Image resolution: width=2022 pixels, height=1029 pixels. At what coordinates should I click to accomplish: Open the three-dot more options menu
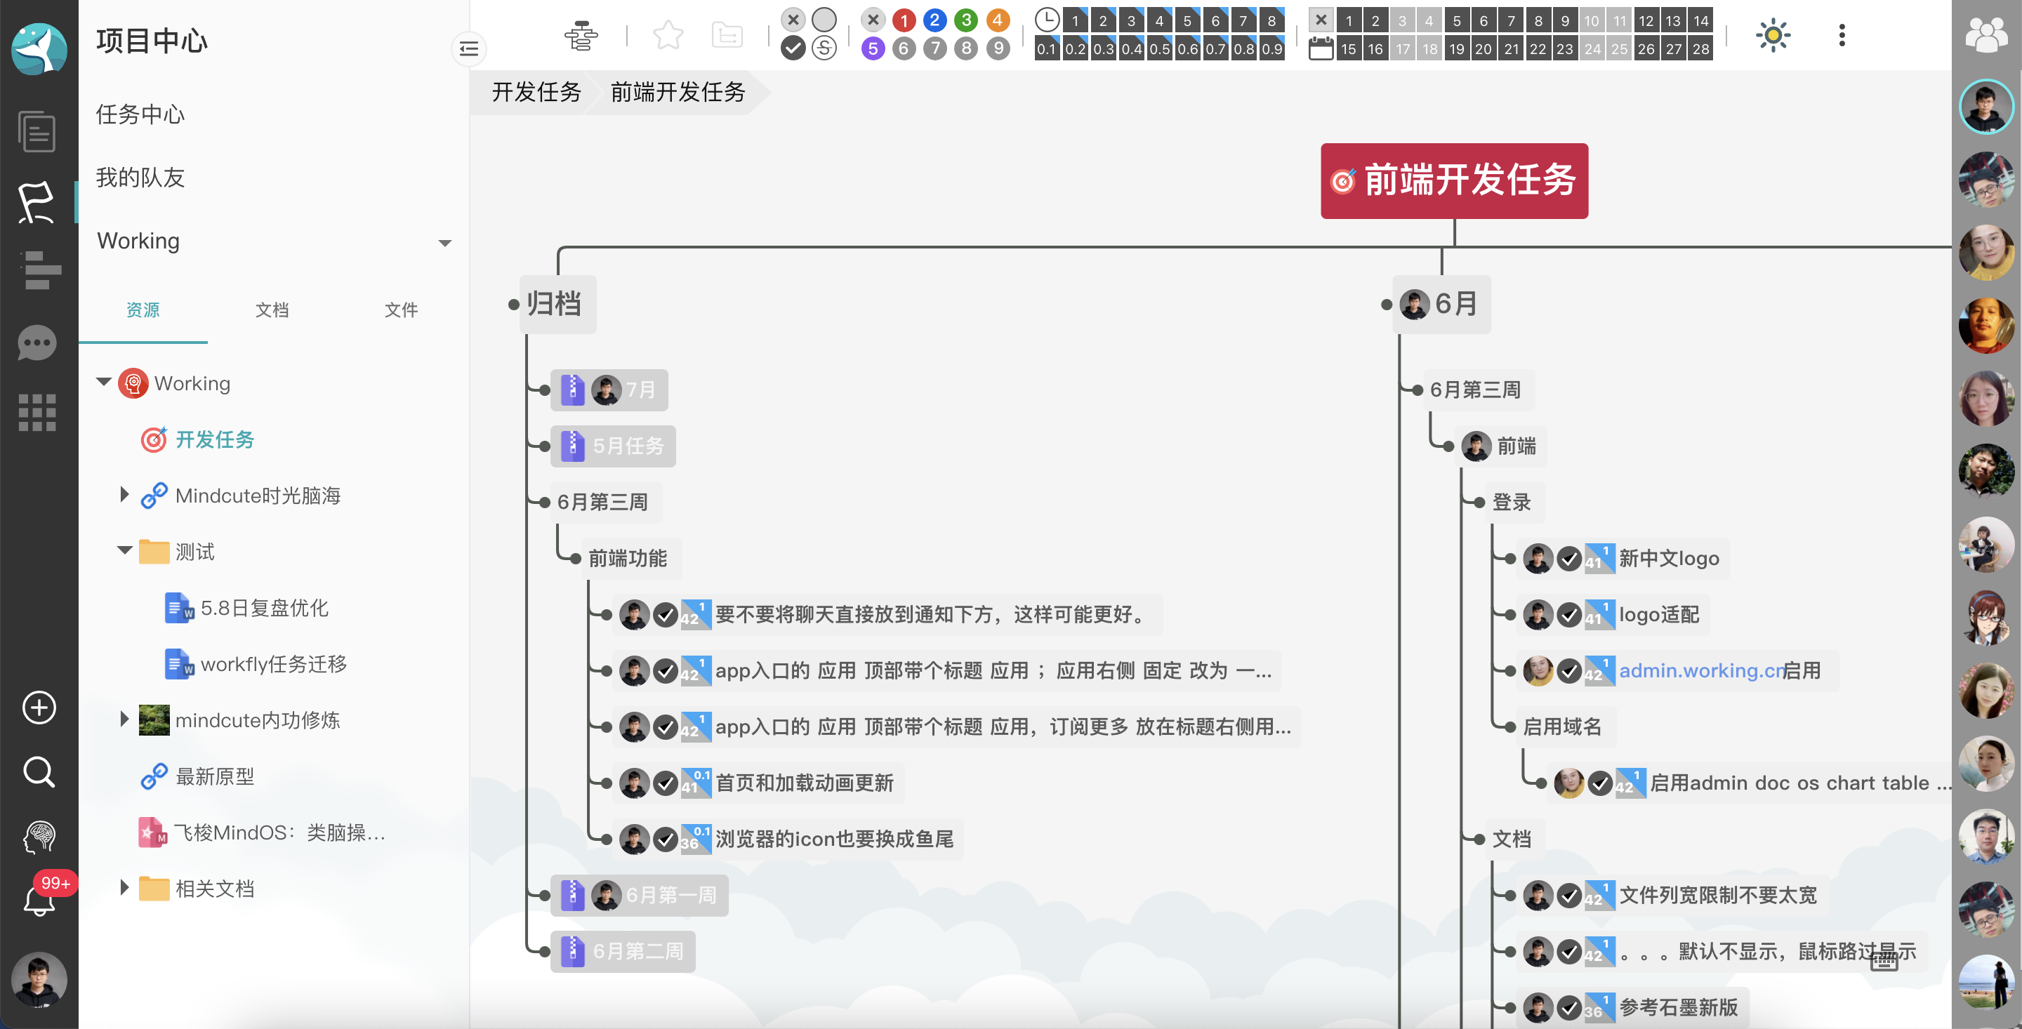(1842, 35)
